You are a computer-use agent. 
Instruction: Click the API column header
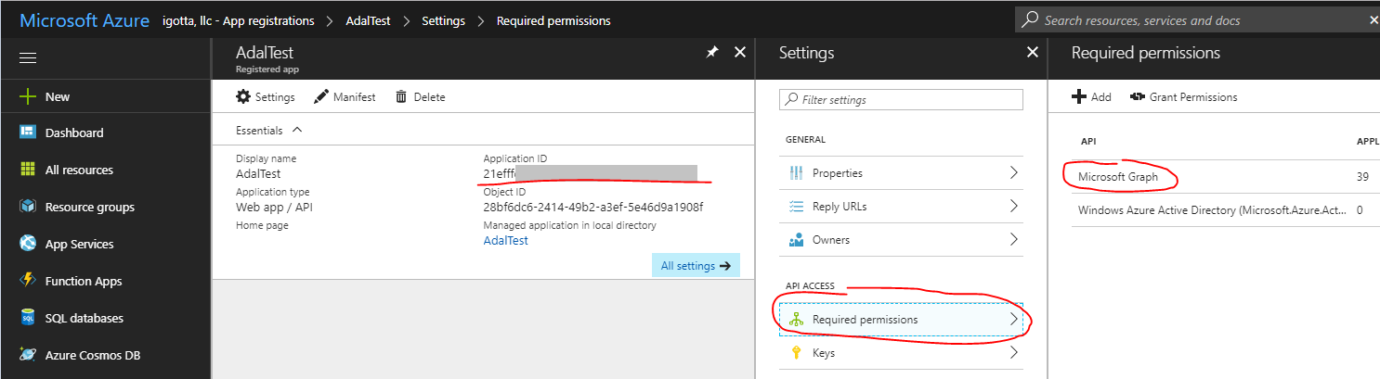click(1087, 141)
